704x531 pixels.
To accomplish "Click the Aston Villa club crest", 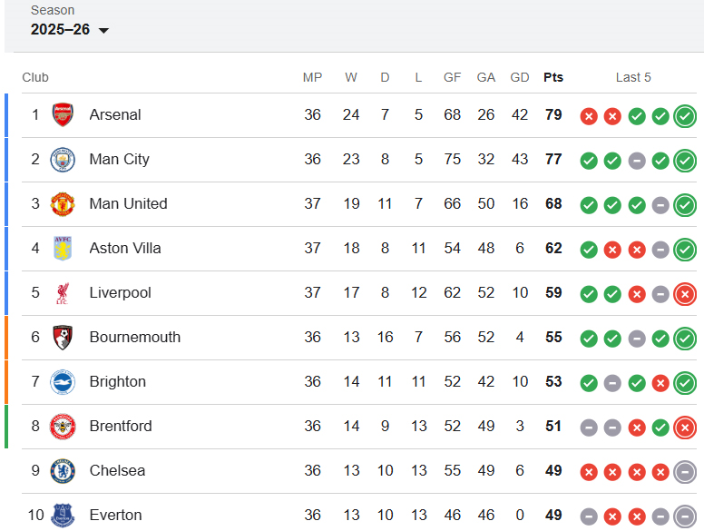I will [63, 249].
